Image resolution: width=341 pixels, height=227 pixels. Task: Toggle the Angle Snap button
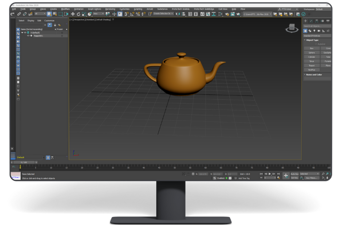pyautogui.click(x=132, y=14)
